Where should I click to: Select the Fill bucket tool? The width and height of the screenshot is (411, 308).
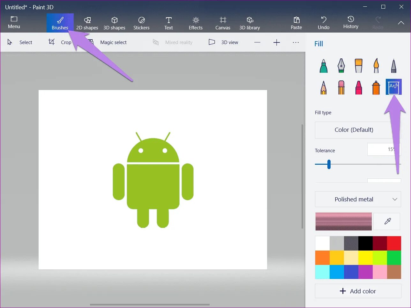(x=394, y=87)
